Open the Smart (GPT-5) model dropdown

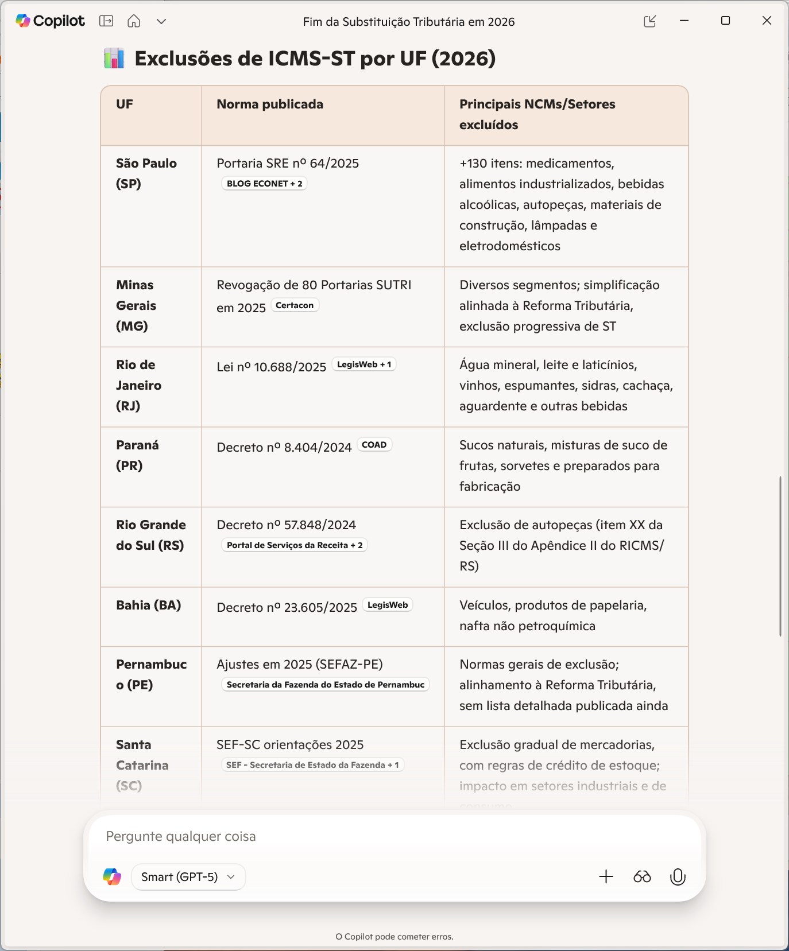tap(188, 876)
